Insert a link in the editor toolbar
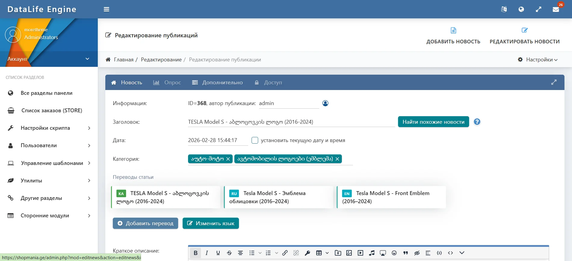Viewport: 572px width, 261px height. point(285,253)
